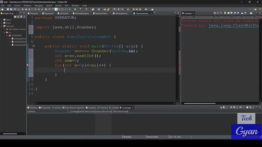Click the Console horizontal scrollbar
The image size is (262, 147).
click(x=200, y=103)
